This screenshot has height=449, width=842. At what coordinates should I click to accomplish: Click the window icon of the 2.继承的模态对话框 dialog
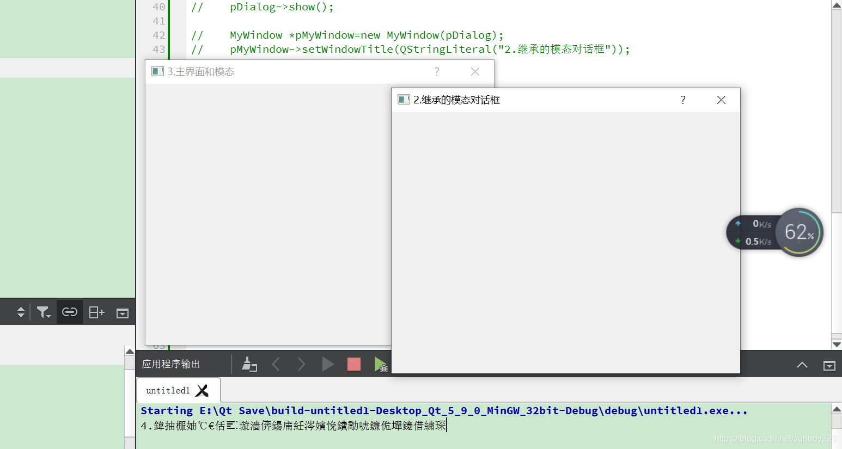[x=404, y=100]
